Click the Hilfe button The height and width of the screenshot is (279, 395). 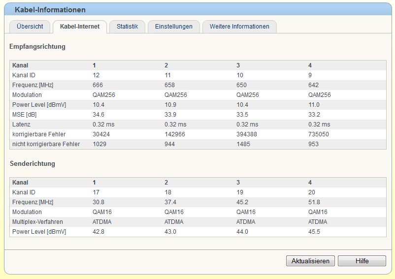coord(362,261)
